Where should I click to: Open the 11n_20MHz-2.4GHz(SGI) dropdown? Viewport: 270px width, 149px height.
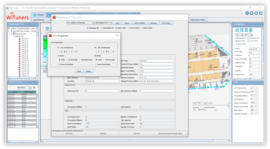[94, 23]
